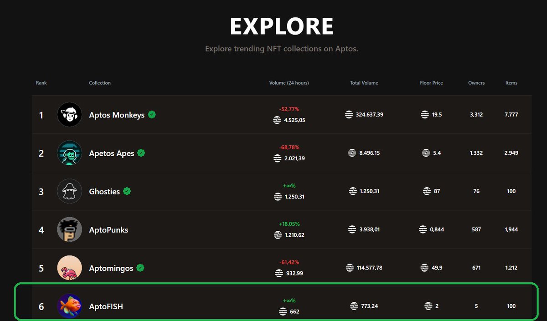Open the Aptos Monkeys collection avatar
Image resolution: width=547 pixels, height=321 pixels.
69,115
